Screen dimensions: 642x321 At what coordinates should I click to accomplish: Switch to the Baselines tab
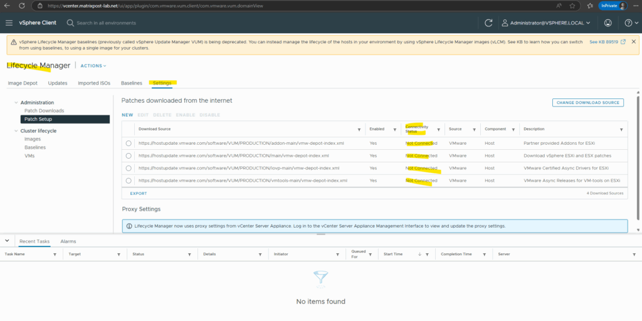coord(132,83)
